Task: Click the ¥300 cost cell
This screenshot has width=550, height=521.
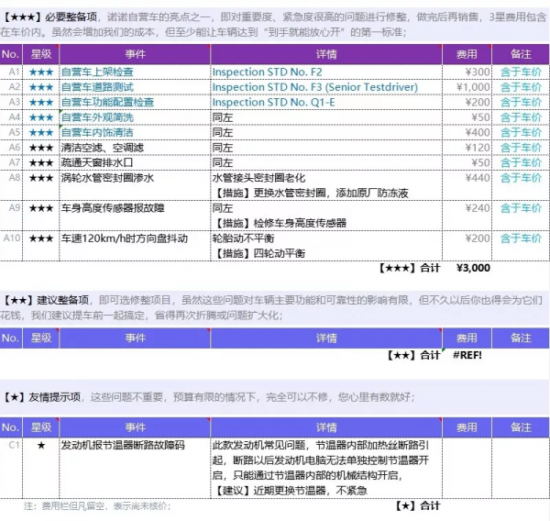Action: (x=467, y=72)
